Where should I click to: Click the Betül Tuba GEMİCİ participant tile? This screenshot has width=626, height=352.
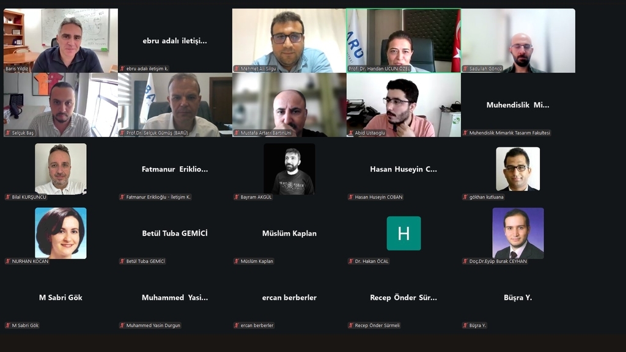point(175,233)
